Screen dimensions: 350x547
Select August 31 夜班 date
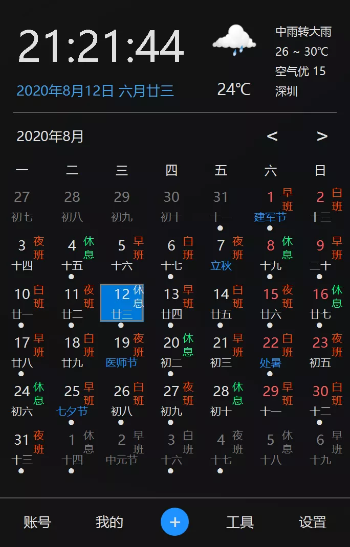(22, 448)
